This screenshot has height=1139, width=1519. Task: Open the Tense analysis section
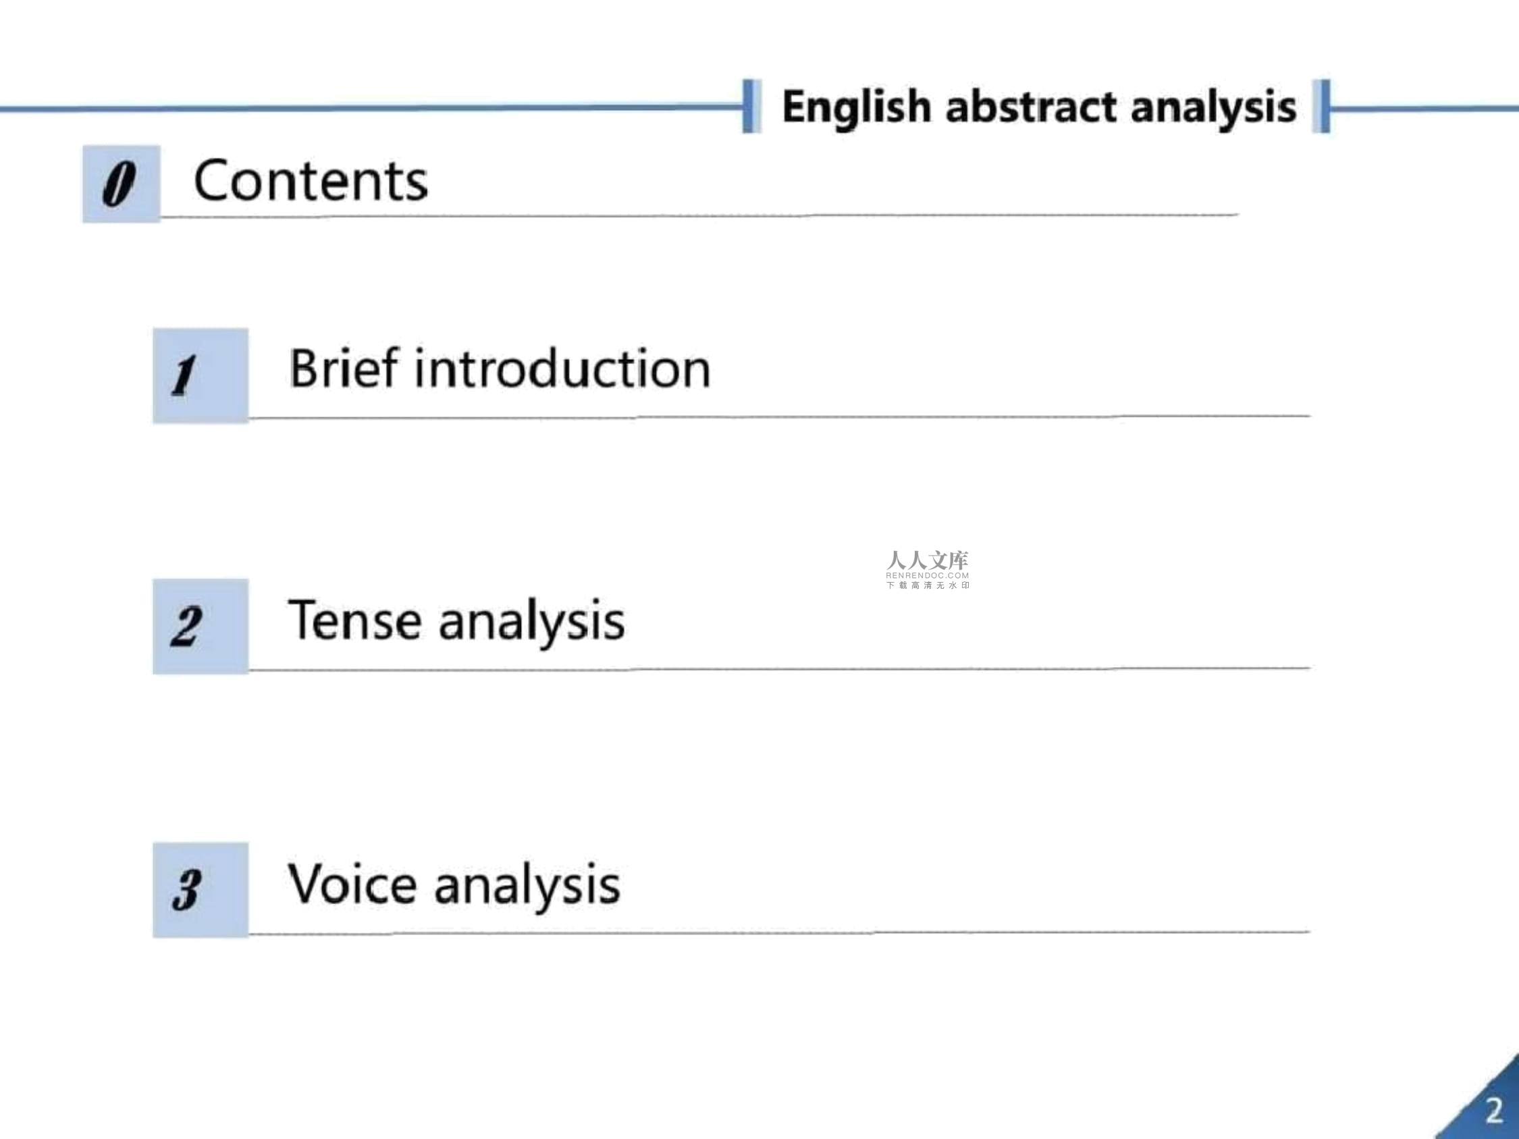coord(456,621)
